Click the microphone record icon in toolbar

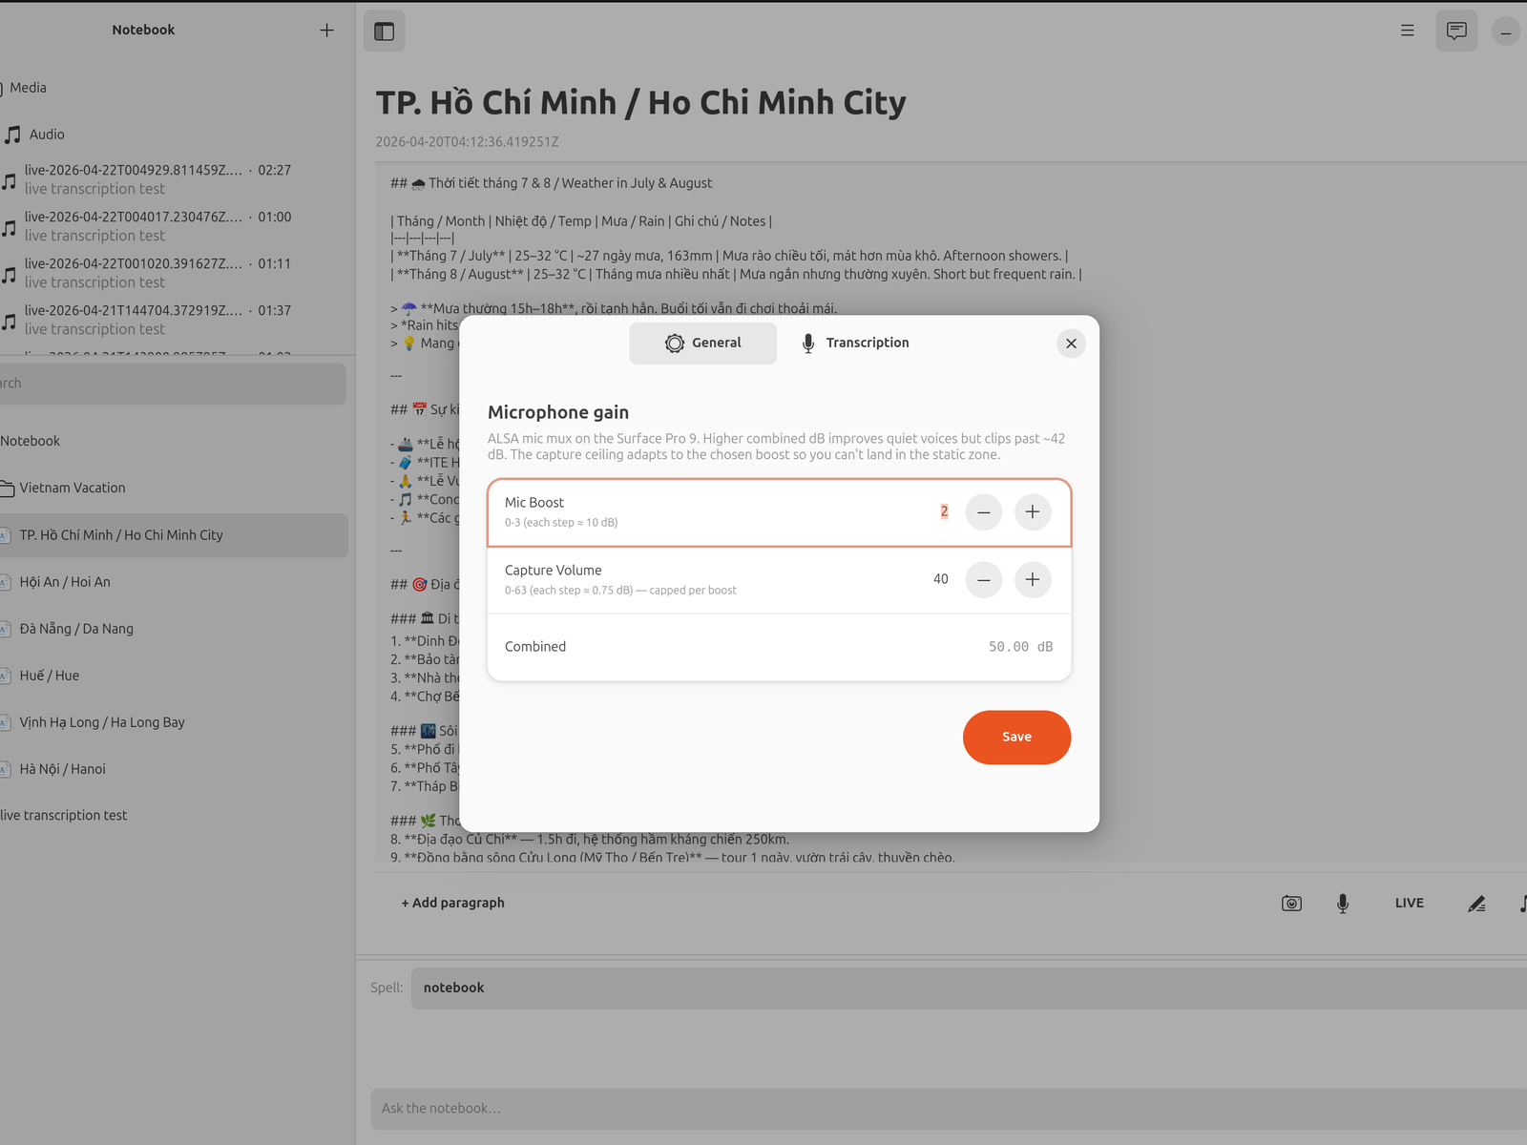pyautogui.click(x=1343, y=903)
